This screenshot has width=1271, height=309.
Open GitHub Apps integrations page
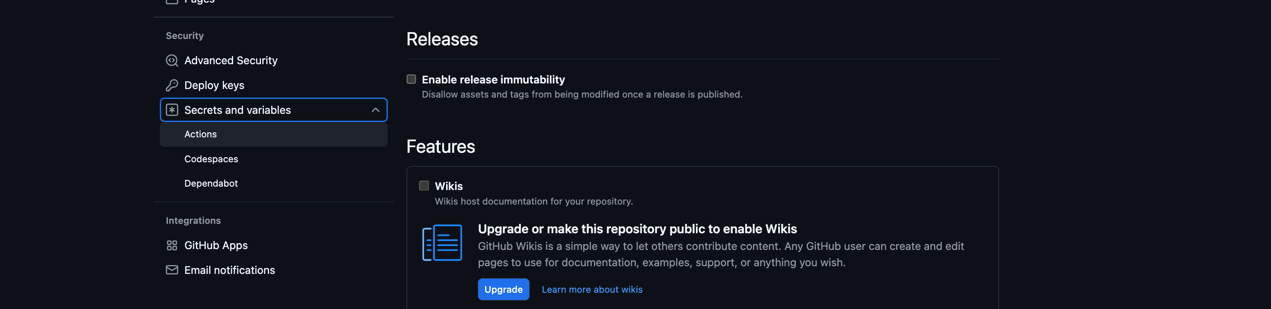(216, 245)
